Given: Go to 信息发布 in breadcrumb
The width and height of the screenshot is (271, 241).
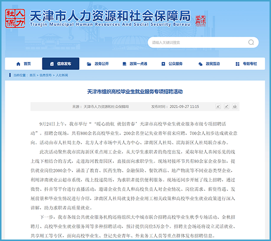Looking at the screenshot, I should [x=46, y=75].
